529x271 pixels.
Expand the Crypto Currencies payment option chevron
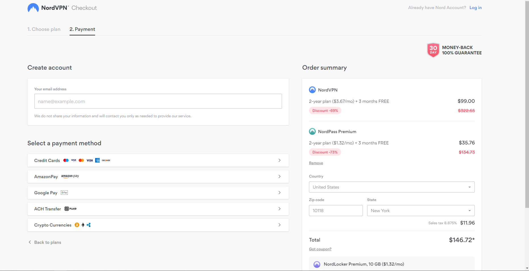click(x=279, y=225)
